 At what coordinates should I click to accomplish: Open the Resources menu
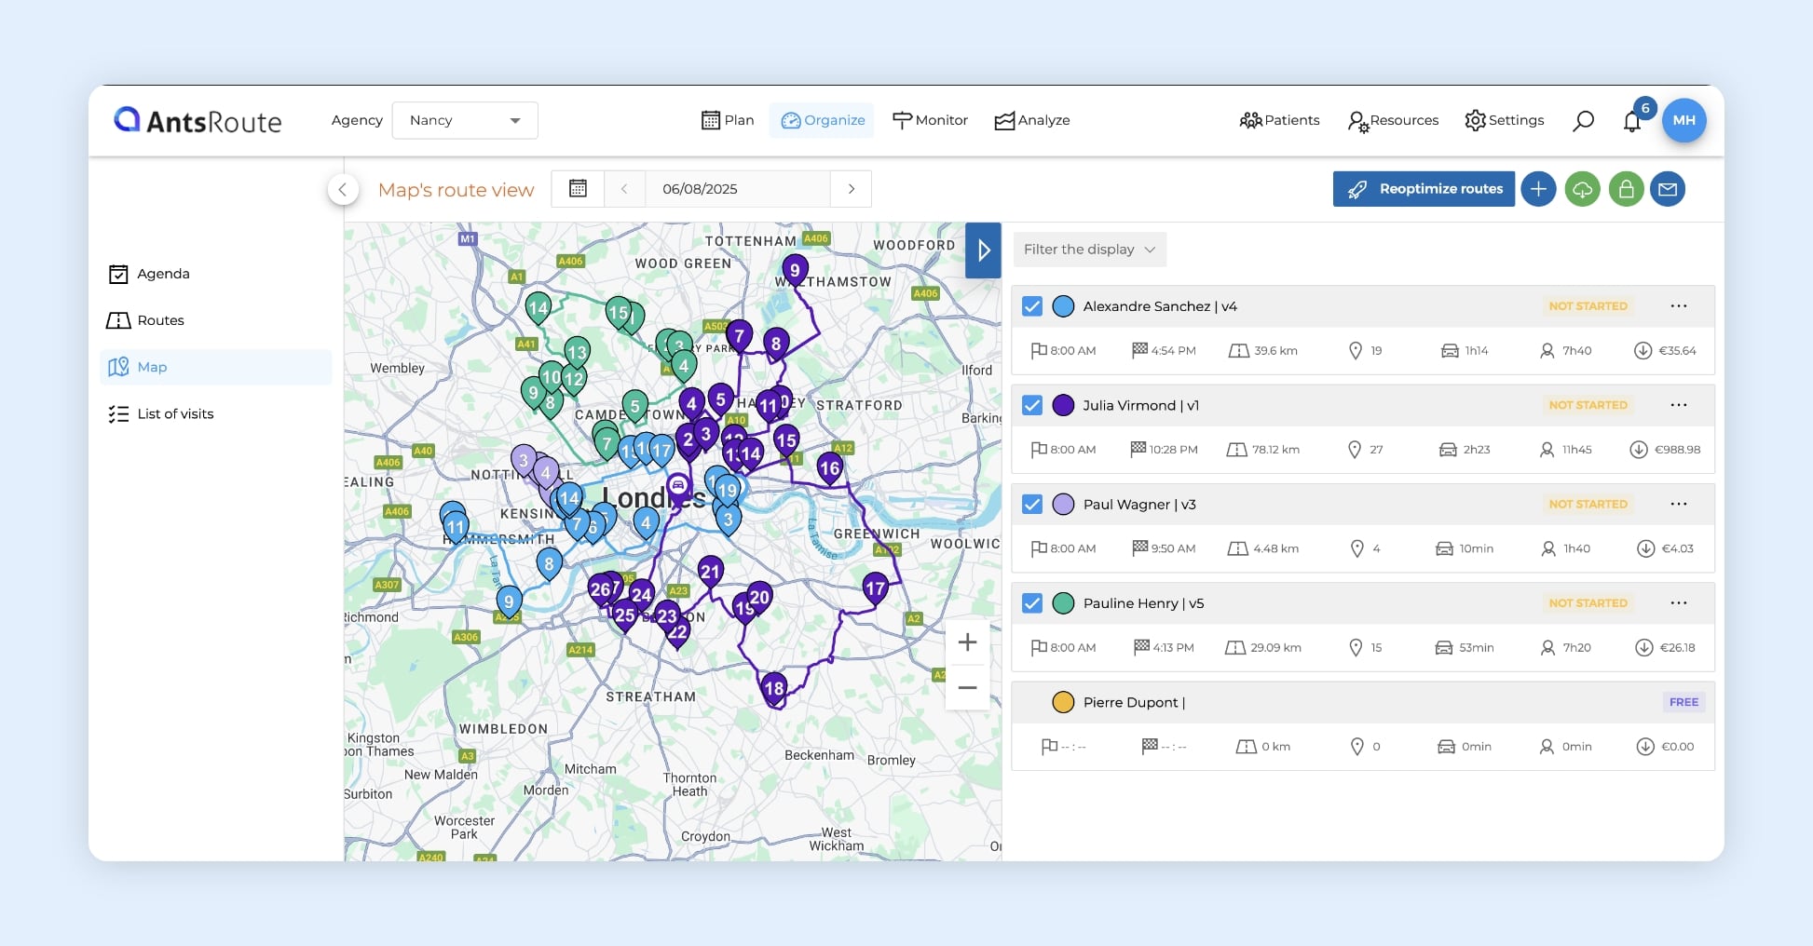[x=1393, y=120]
